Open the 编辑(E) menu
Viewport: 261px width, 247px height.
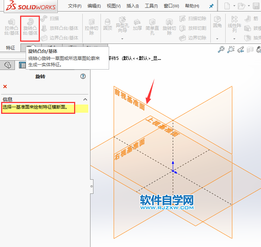94,6
